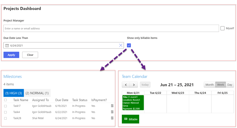The height and width of the screenshot is (128, 237).
Task: Click the money icon on Billable legend
Action: pyautogui.click(x=126, y=119)
